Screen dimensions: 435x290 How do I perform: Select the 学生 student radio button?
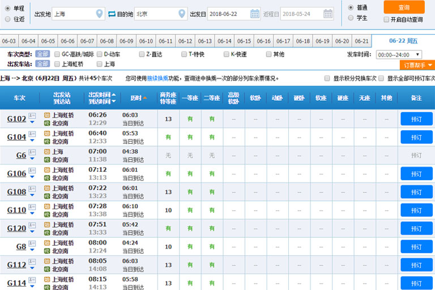351,18
